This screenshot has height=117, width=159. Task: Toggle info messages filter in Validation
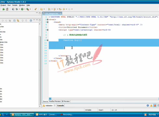(x=148, y=105)
